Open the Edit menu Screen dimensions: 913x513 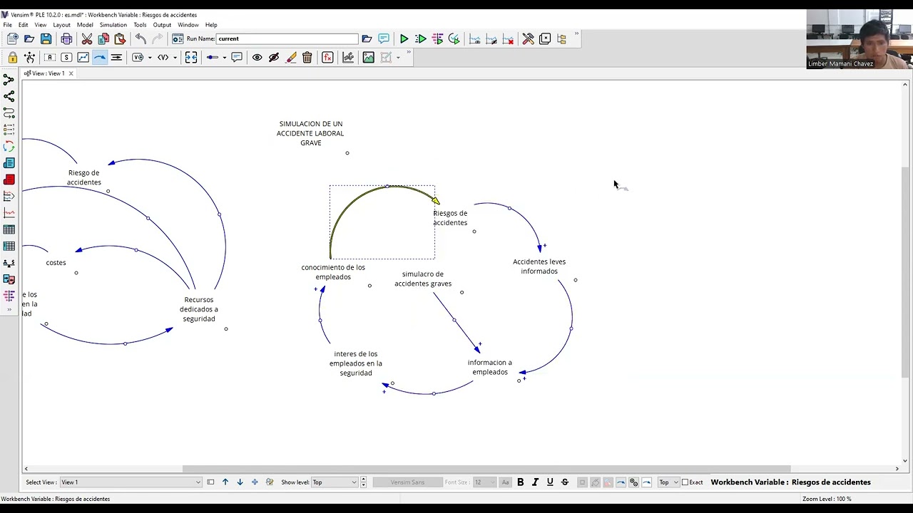tap(23, 25)
